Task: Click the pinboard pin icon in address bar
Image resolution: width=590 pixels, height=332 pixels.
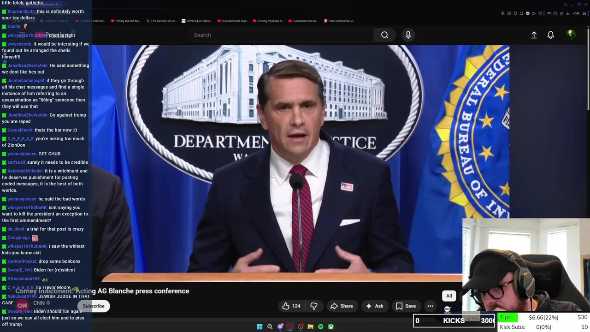Action: (x=515, y=13)
